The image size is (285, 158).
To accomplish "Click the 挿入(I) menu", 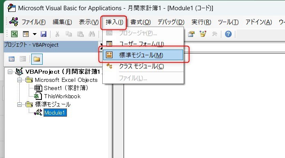I will coord(114,22).
